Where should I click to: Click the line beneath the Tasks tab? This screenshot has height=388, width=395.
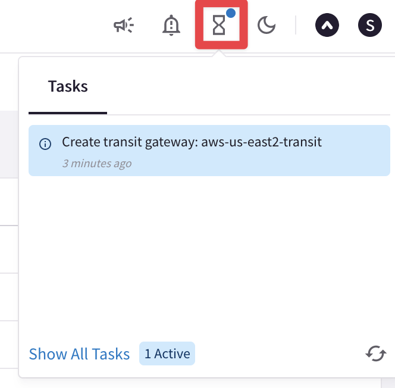coord(68,112)
